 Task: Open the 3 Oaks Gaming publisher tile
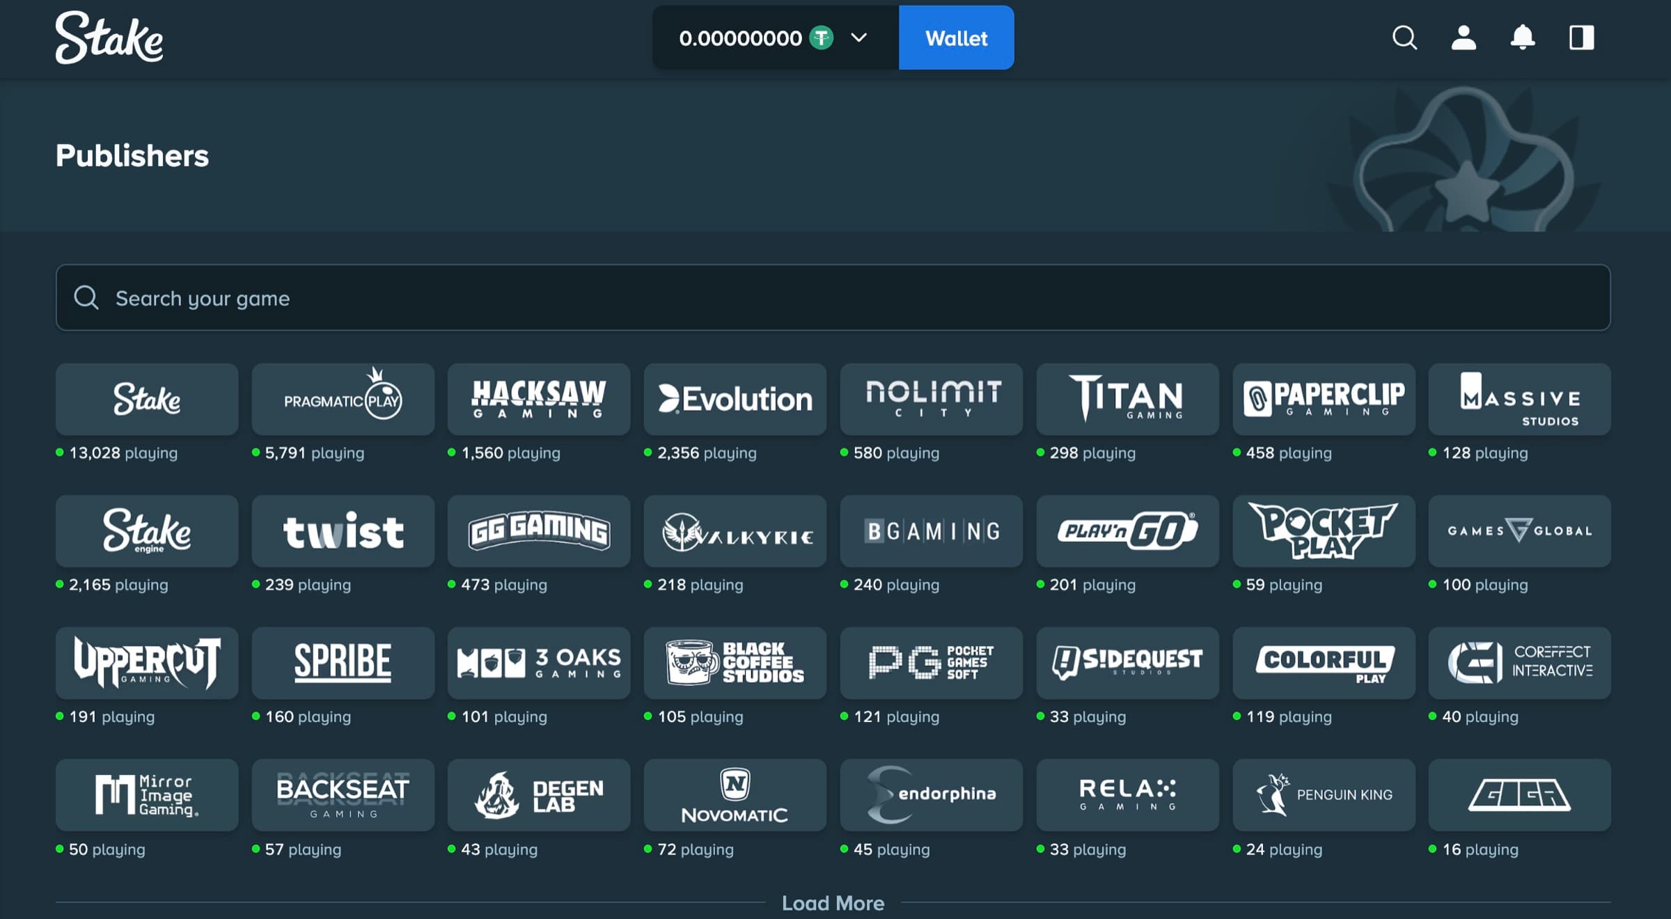point(539,663)
